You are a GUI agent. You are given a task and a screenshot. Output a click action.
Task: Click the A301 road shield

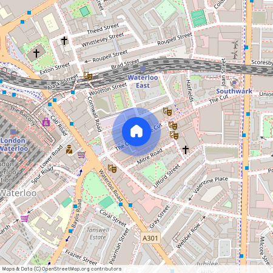[x=150, y=238]
